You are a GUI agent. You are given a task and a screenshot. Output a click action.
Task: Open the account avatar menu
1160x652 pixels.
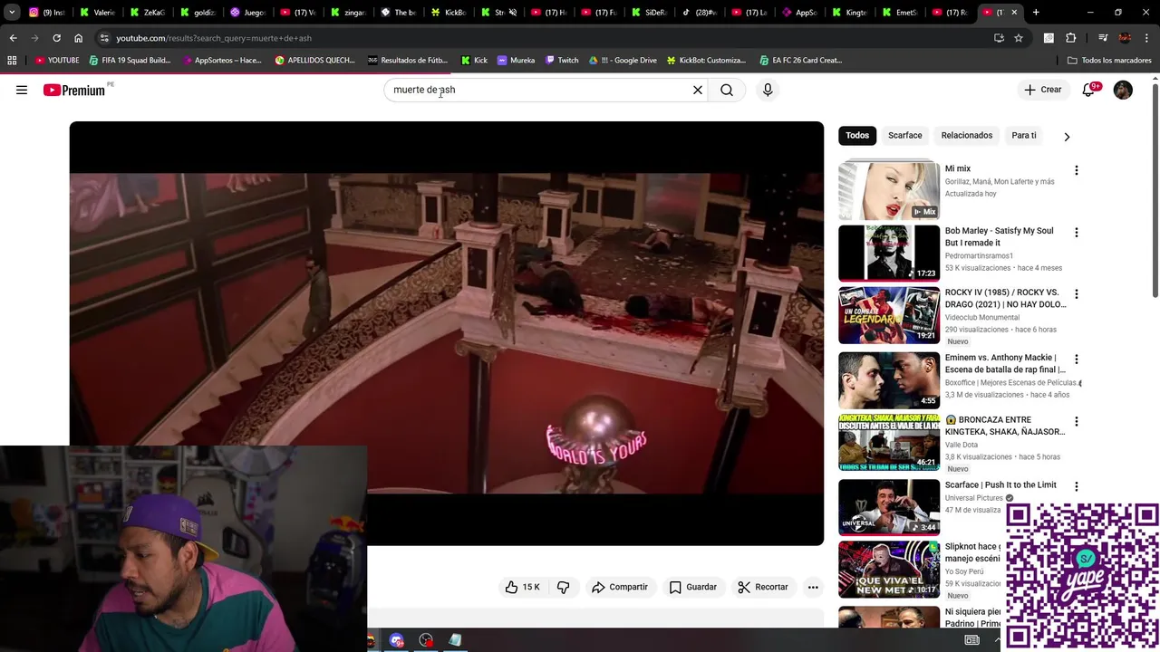pyautogui.click(x=1123, y=90)
